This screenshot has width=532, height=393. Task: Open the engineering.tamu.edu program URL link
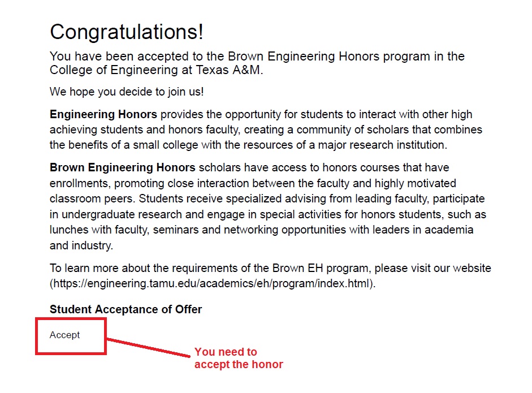pos(212,283)
